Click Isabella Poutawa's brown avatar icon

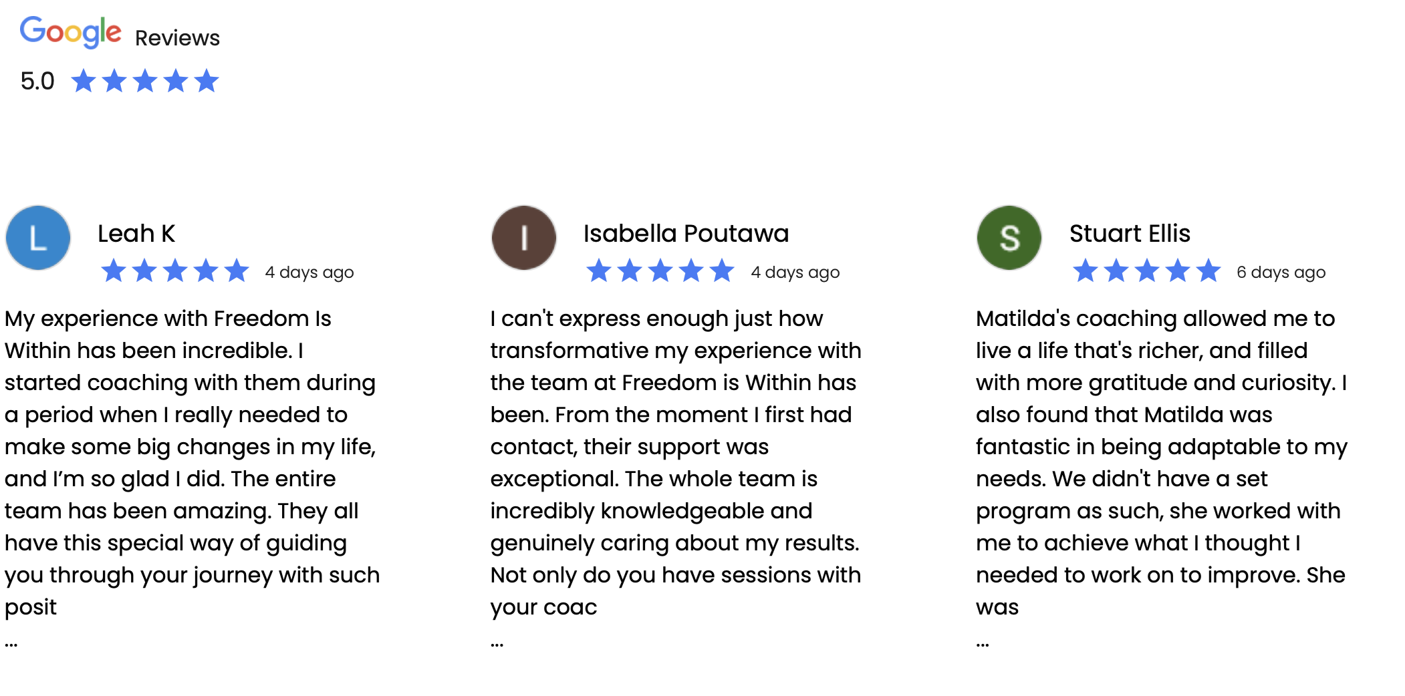click(524, 238)
